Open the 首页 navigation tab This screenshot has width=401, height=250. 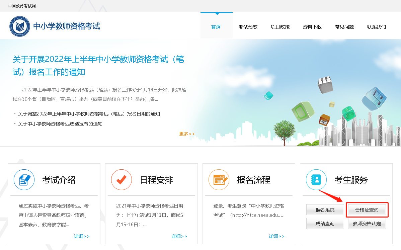point(216,27)
